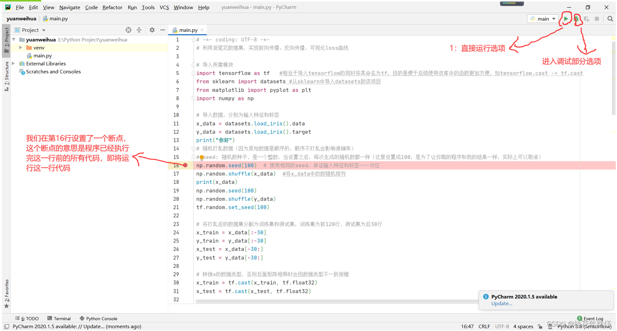The image size is (617, 331).
Task: Open the run configuration main dropdown
Action: [543, 19]
